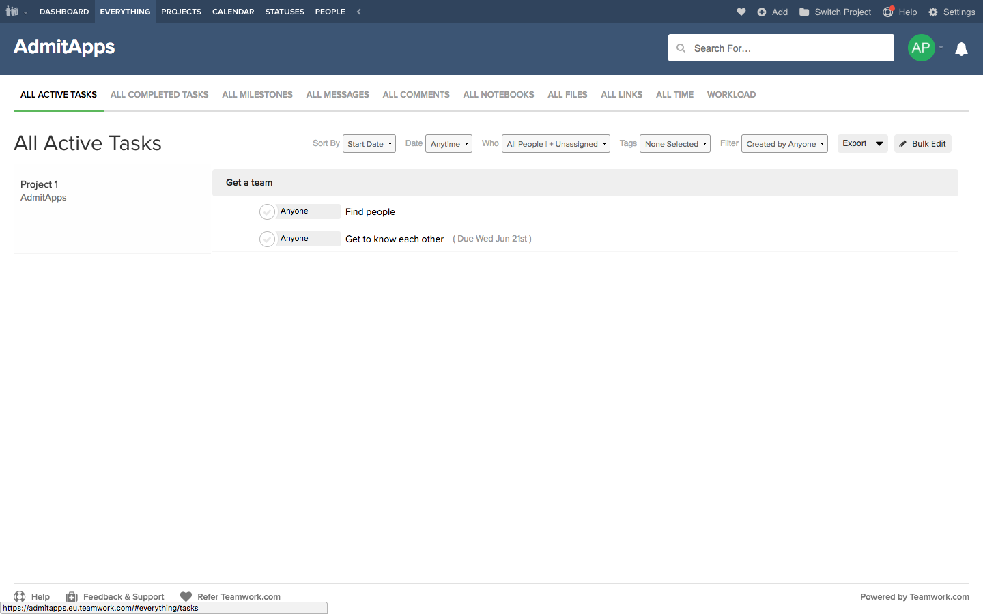Click Refer Teamwork.com text link
This screenshot has height=614, width=983.
tap(239, 597)
